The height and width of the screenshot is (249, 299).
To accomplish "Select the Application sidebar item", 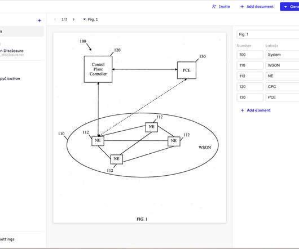I will point(10,78).
